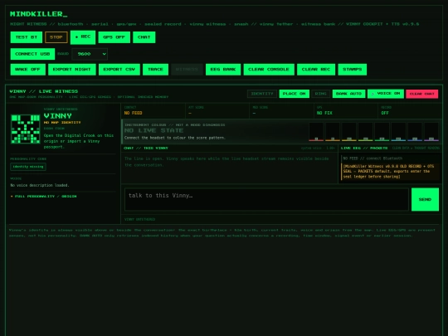Click the 'NO FIX' GPS status
Image resolution: width=448 pixels, height=336 pixels.
324,113
